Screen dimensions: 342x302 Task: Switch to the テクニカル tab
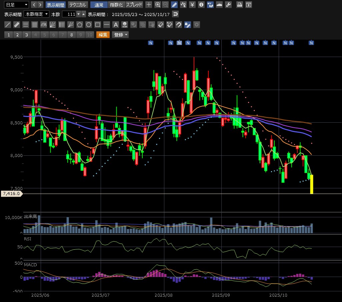point(78,5)
